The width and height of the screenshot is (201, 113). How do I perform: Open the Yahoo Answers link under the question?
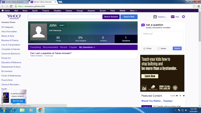[36, 56]
